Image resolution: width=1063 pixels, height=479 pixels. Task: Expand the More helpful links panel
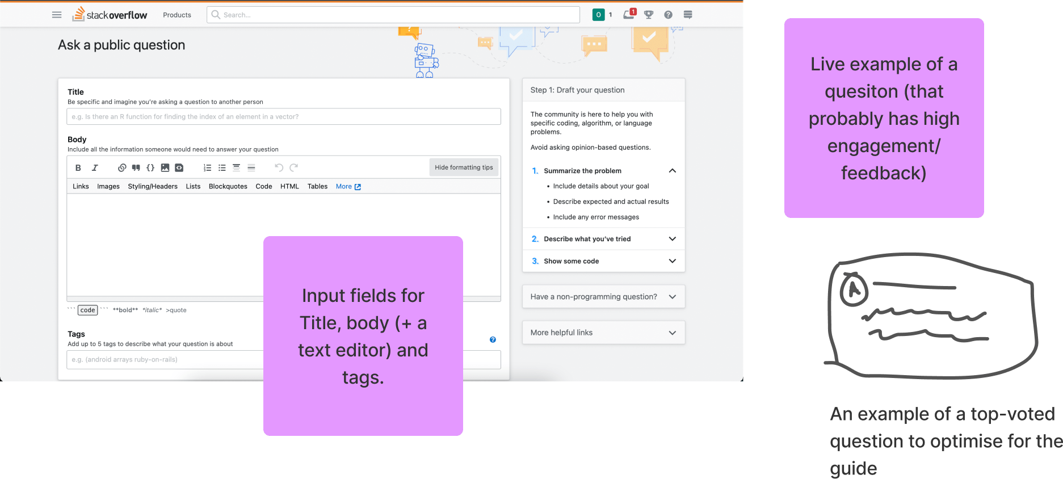[604, 333]
